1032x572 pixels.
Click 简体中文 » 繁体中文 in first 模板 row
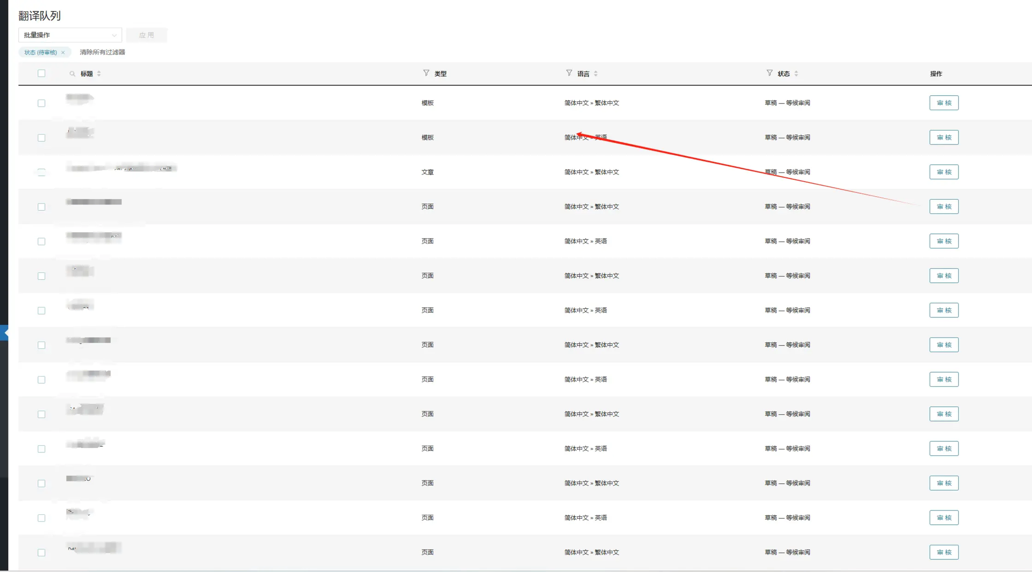pyautogui.click(x=592, y=103)
